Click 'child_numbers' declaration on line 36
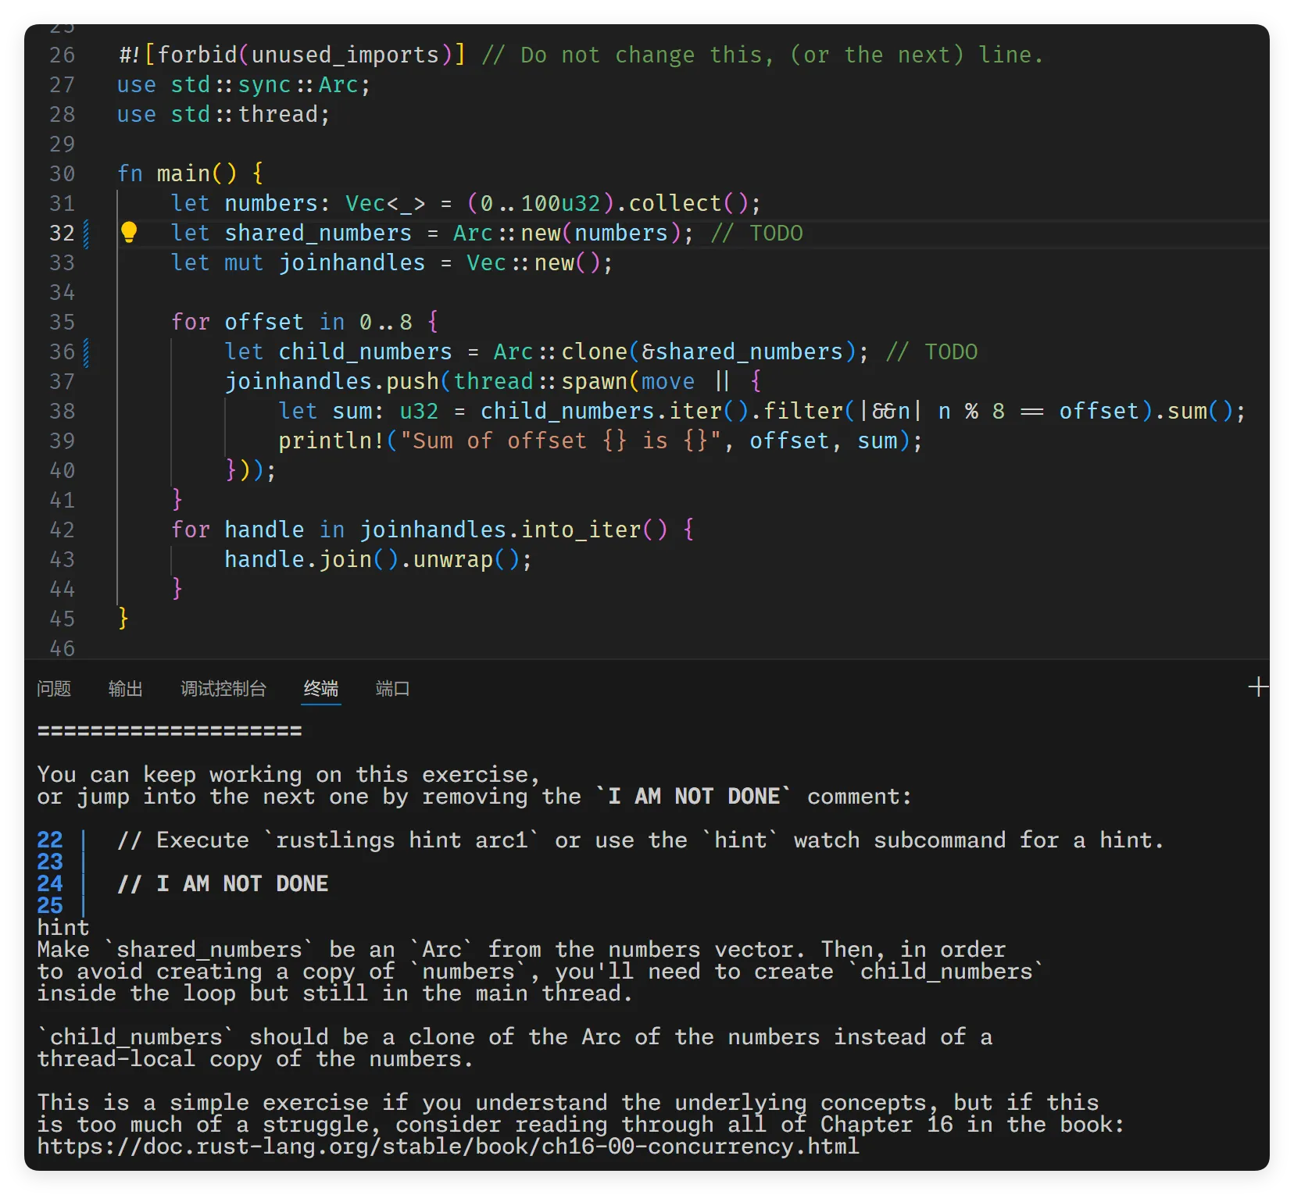1294x1195 pixels. click(x=365, y=352)
